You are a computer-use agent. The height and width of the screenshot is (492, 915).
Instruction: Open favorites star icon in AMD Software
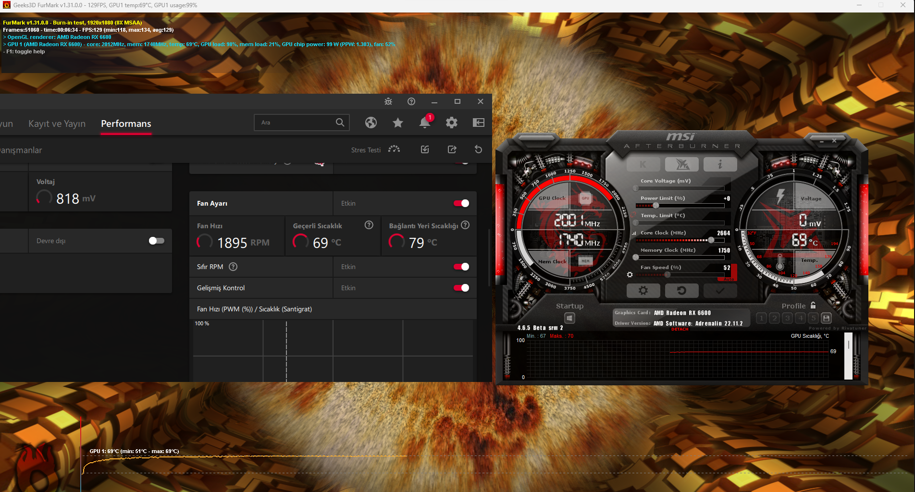[x=398, y=123]
